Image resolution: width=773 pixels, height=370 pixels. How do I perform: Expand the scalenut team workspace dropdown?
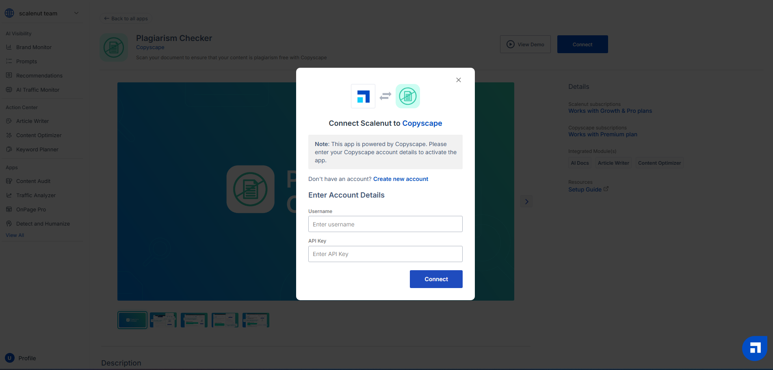tap(76, 13)
